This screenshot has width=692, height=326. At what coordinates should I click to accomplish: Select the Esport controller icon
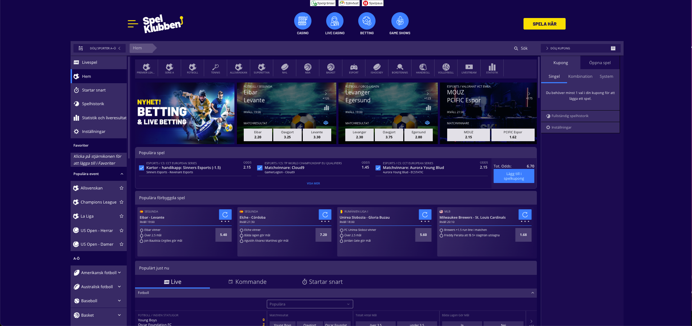(354, 68)
